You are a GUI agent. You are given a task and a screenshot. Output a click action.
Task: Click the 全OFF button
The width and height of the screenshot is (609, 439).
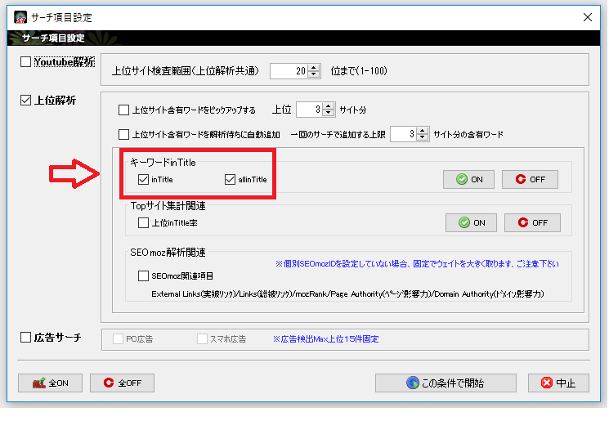(122, 383)
